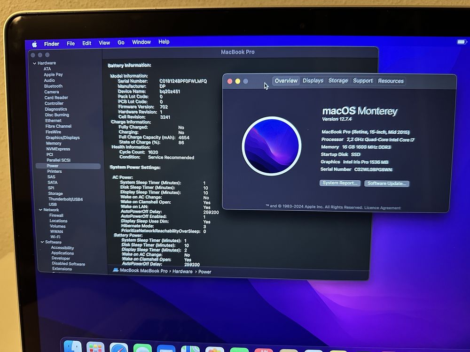Open the Help menu
Image resolution: width=470 pixels, height=352 pixels.
[x=164, y=42]
